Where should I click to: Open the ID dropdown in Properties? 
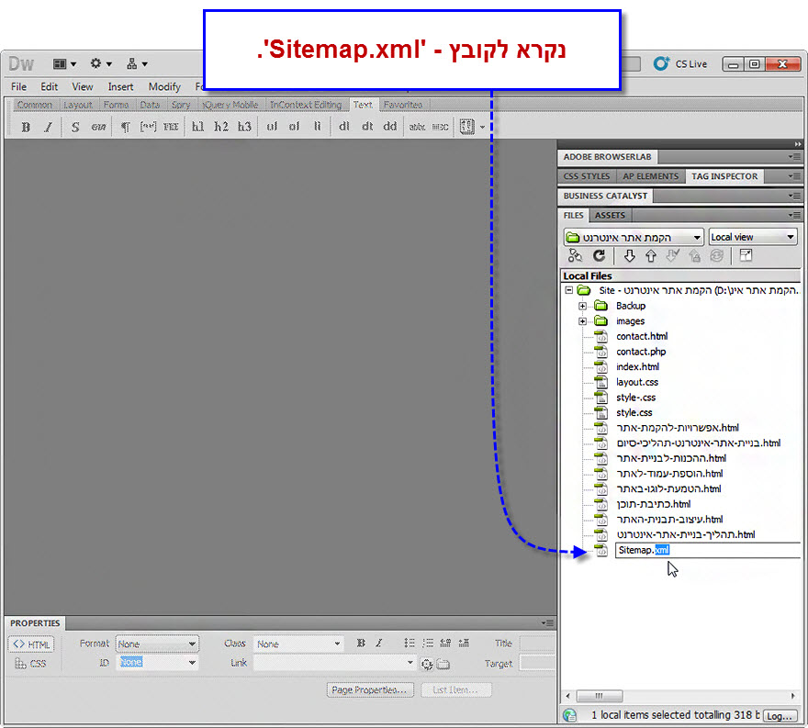tap(157, 663)
